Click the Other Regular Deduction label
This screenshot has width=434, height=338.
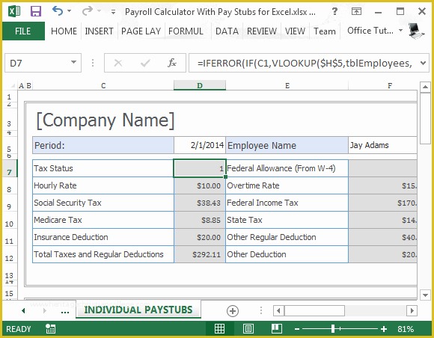point(272,237)
